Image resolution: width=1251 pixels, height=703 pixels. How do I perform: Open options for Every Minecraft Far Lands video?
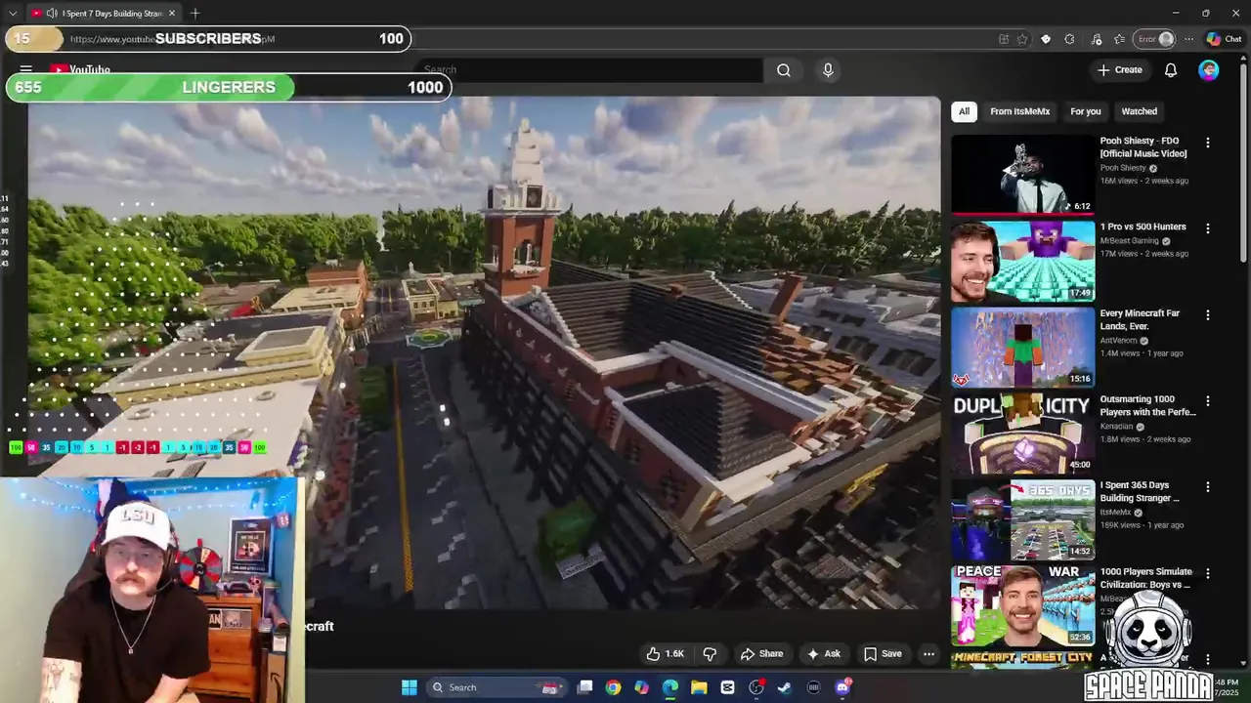pos(1207,315)
